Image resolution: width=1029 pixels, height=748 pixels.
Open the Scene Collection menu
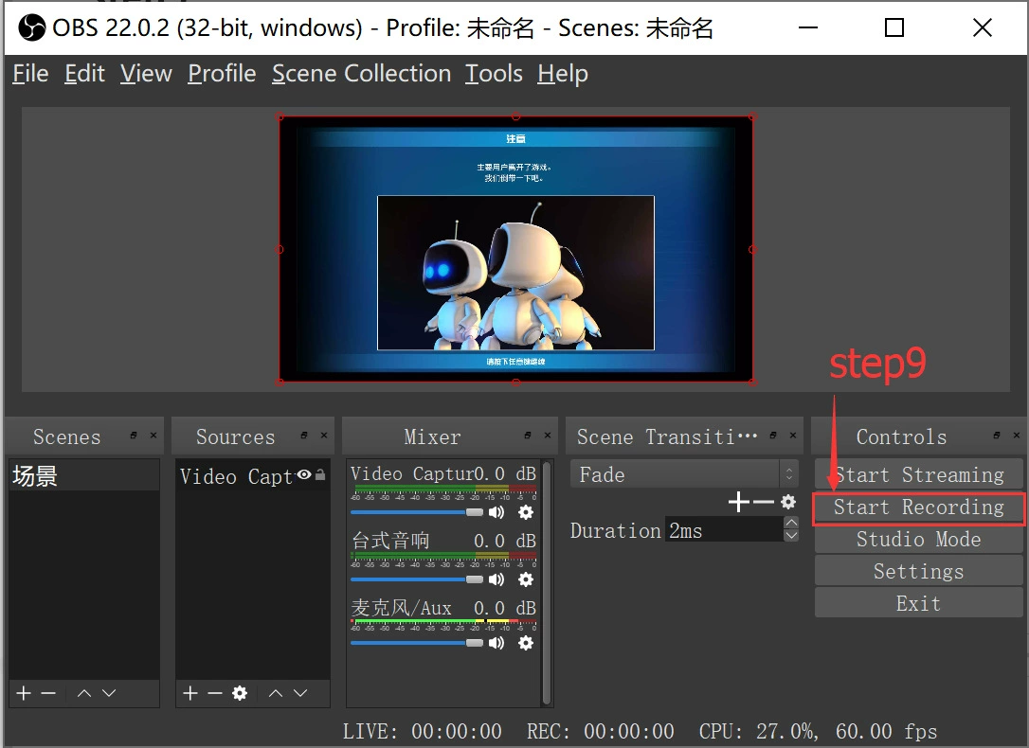[x=362, y=74]
